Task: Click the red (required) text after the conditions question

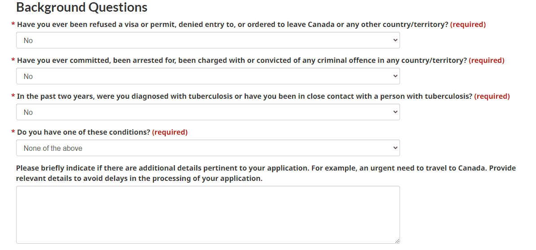Action: 170,132
